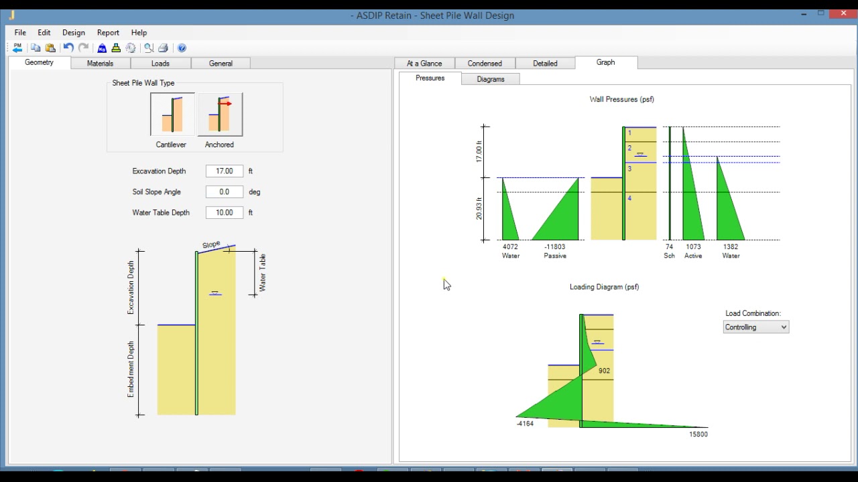The image size is (858, 482).
Task: Click the stacked blocks design icon
Action: [116, 48]
